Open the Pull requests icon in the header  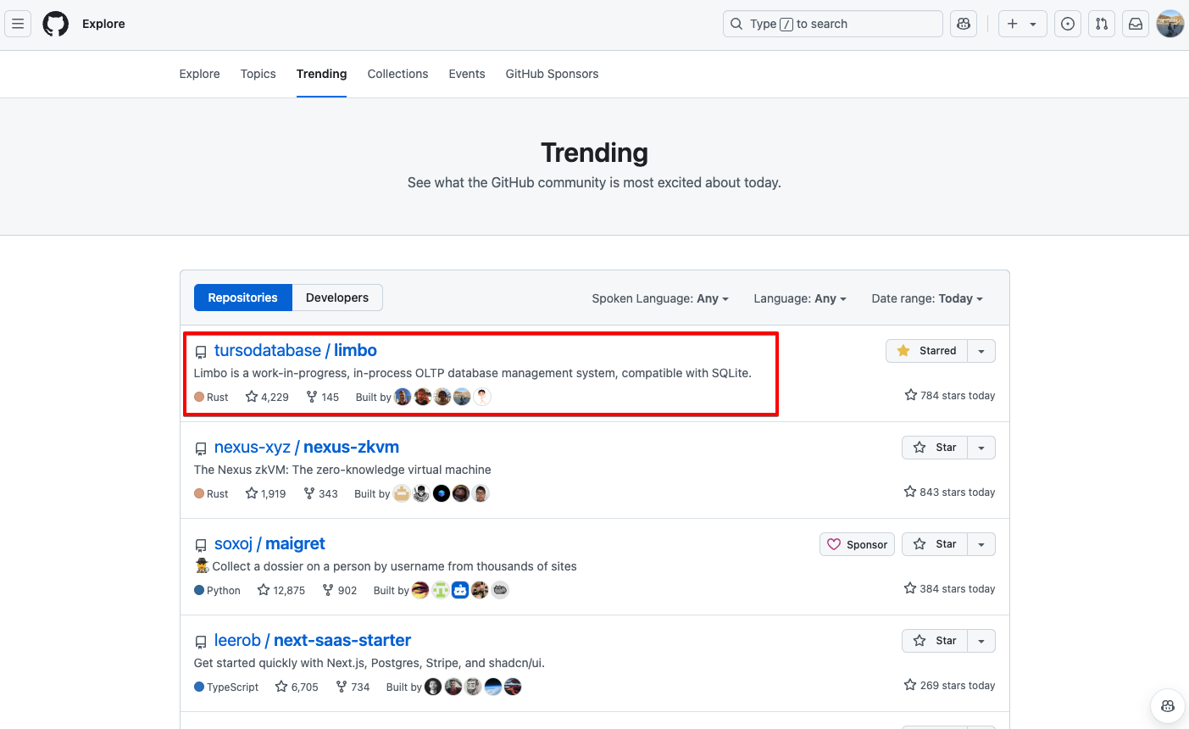click(1102, 24)
